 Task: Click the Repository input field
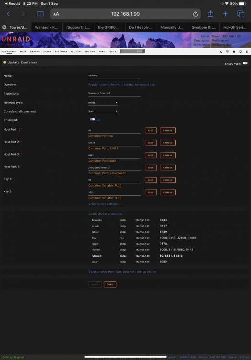(x=114, y=94)
